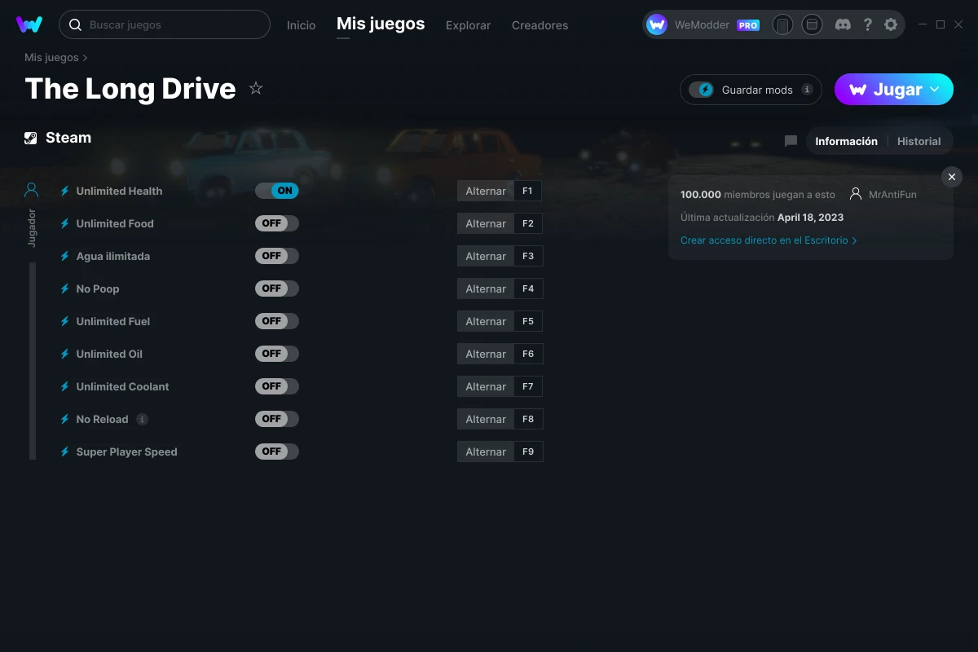Viewport: 978px width, 652px height.
Task: Enable Unlimited Coolant toggle
Action: [x=277, y=386]
